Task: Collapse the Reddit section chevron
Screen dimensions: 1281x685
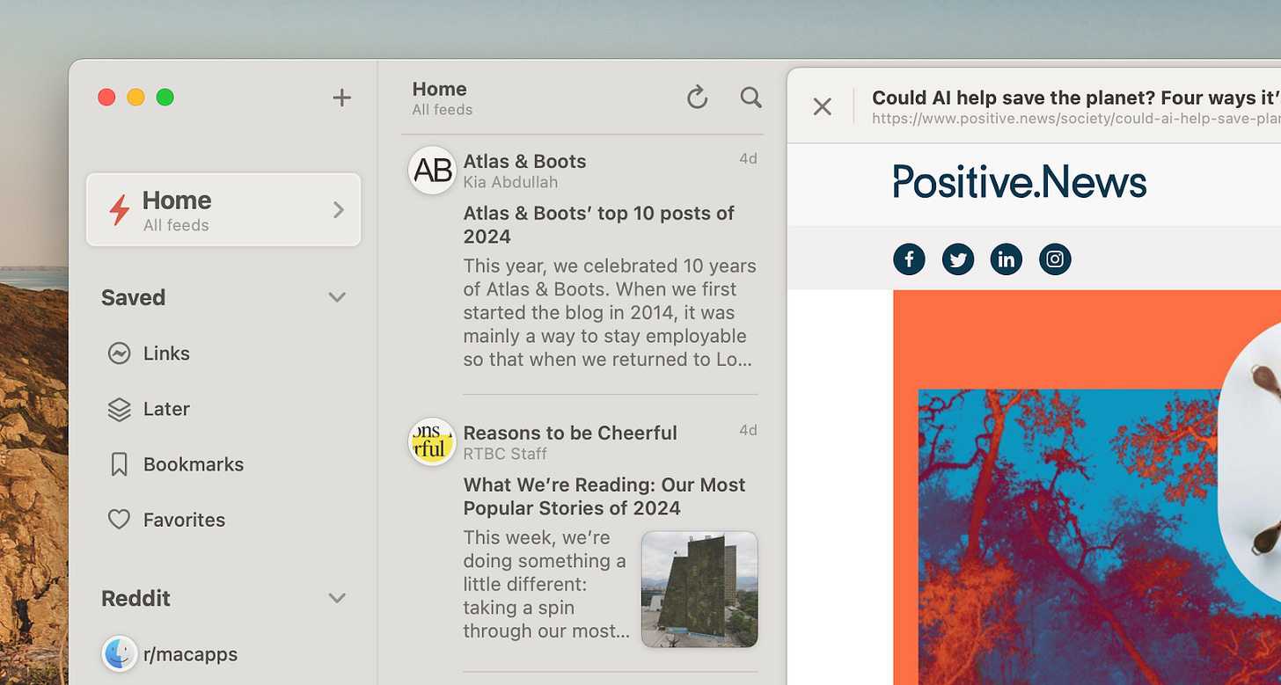Action: click(337, 598)
